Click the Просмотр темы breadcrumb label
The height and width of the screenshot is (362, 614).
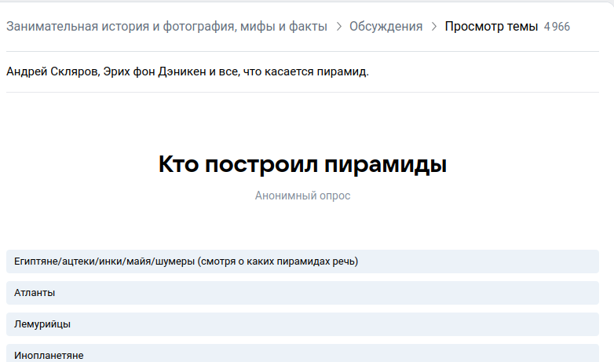(x=491, y=27)
